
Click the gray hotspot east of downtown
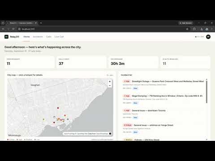68,119
